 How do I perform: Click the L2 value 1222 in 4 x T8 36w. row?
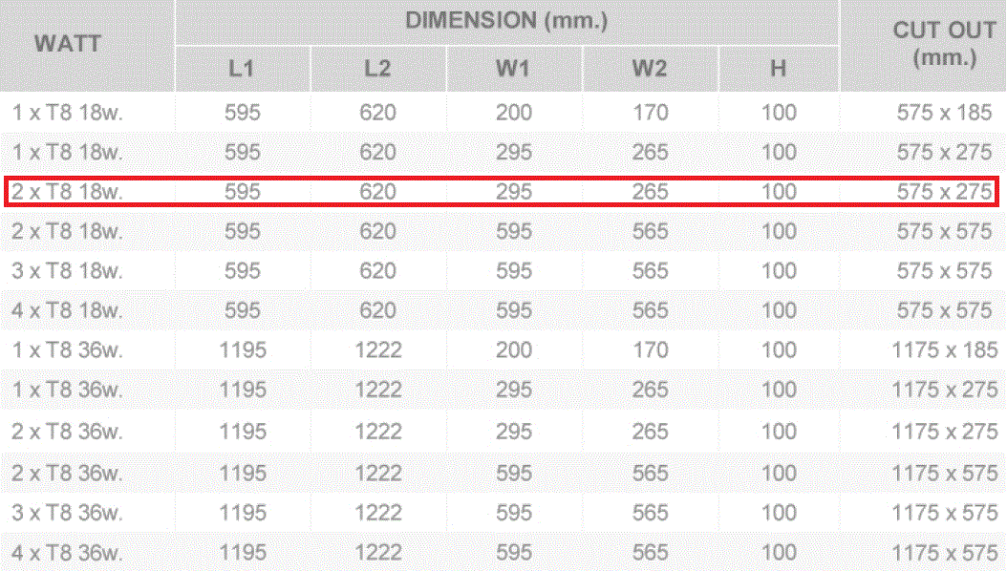(x=377, y=552)
